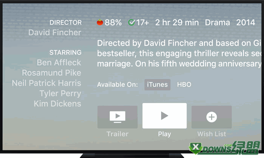The image size is (264, 158).
Task: Click the Trailer screen icon button
Action: click(117, 117)
